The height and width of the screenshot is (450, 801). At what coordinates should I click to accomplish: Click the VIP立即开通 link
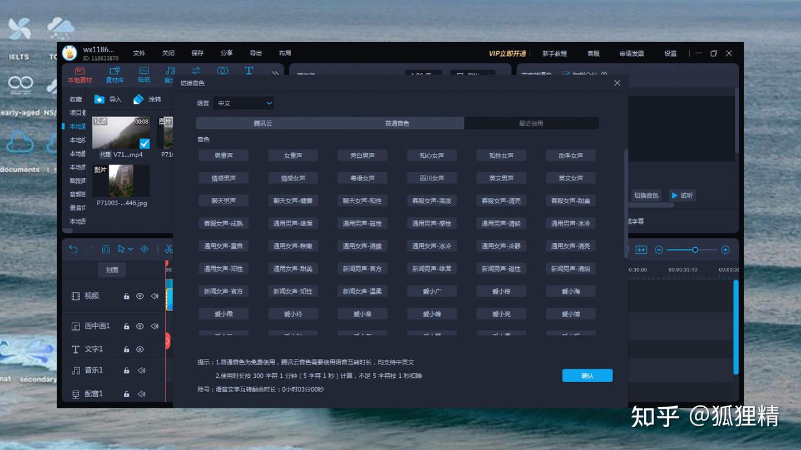507,53
